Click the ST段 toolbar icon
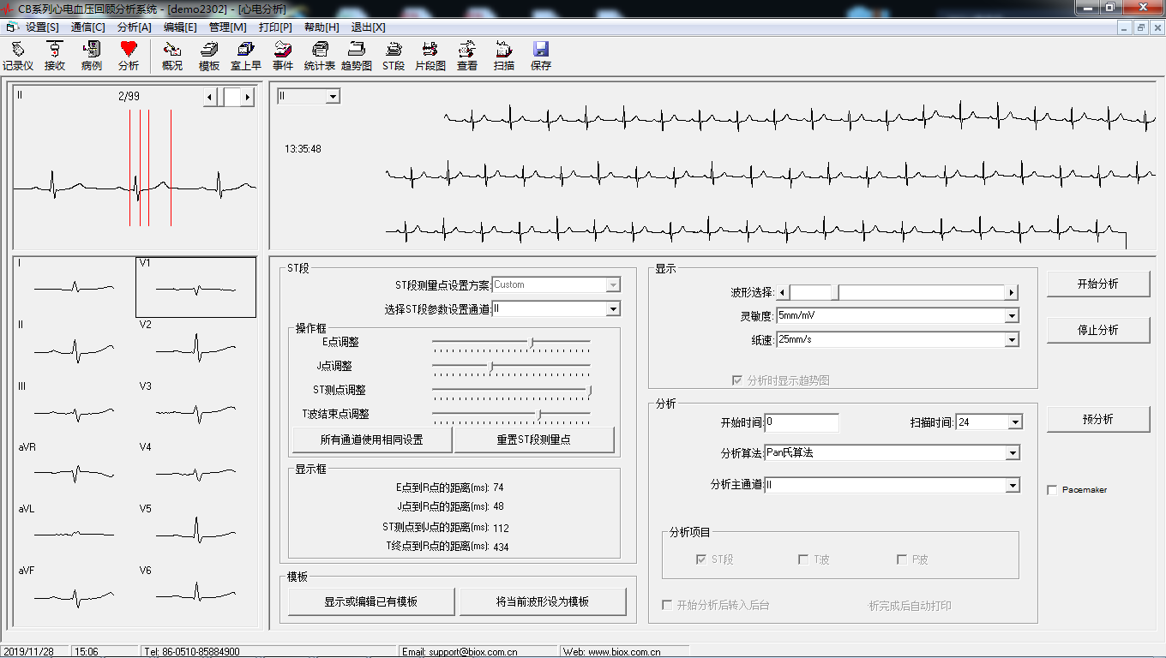1166x658 pixels. (393, 54)
